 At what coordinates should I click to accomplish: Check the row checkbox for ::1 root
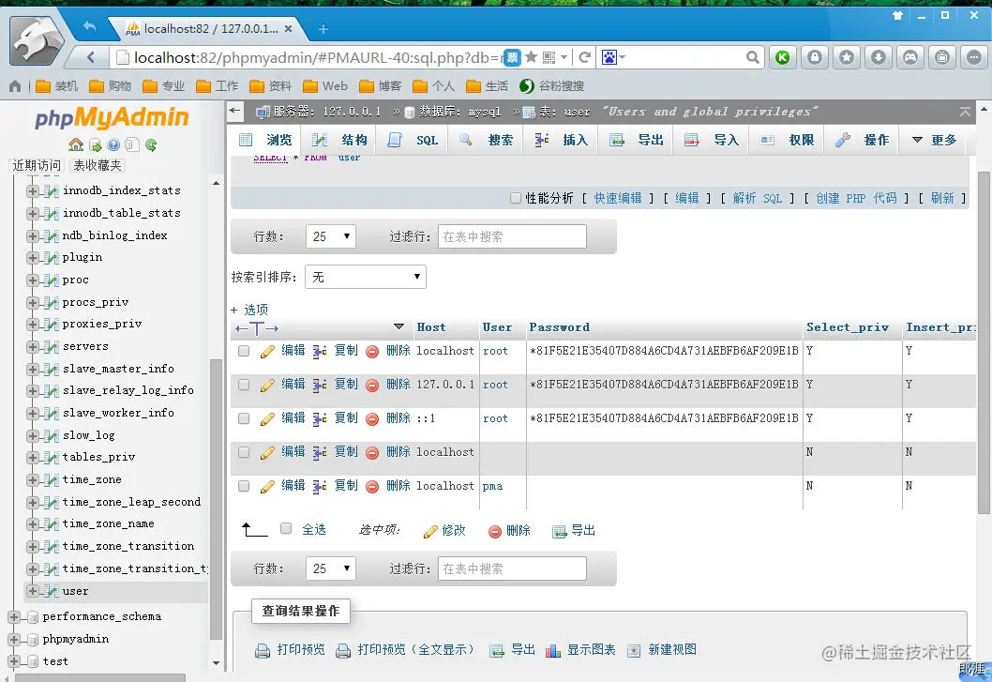[x=244, y=418]
